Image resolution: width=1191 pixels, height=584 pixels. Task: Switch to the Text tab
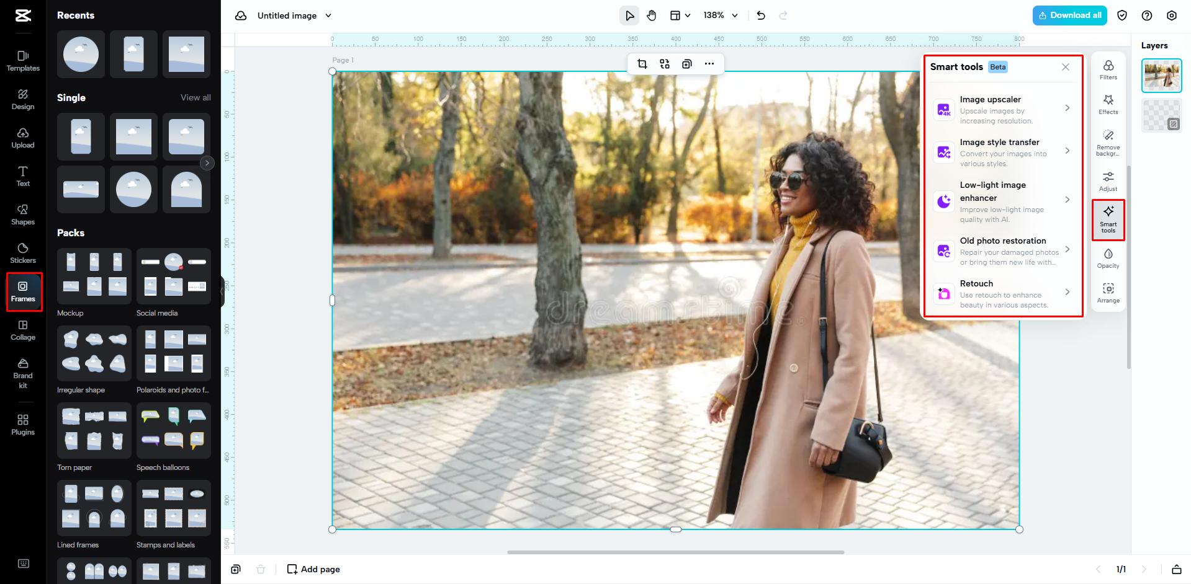click(23, 176)
